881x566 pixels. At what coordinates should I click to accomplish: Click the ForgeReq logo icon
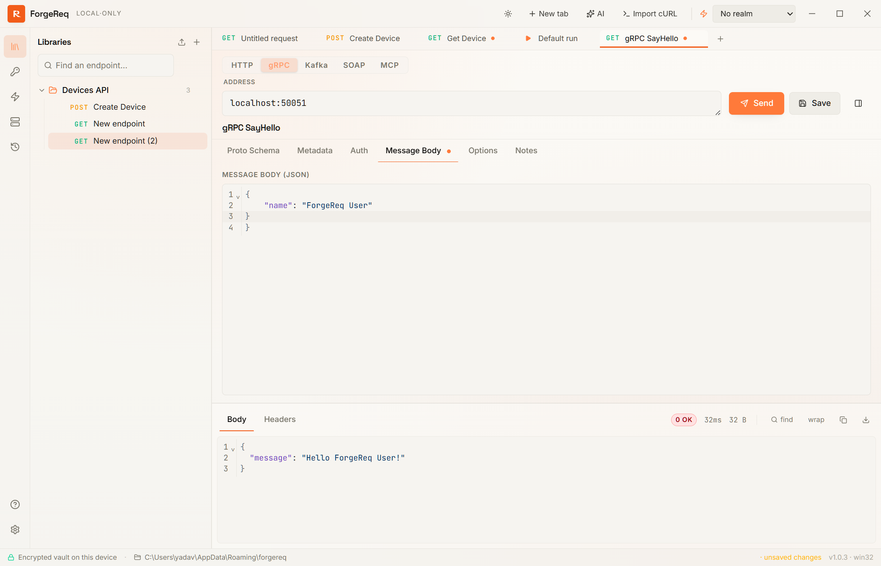[16, 14]
